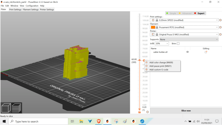Image resolution: width=222 pixels, height=125 pixels.
Task: Switch to Filament Settings tab
Action: (x=31, y=9)
